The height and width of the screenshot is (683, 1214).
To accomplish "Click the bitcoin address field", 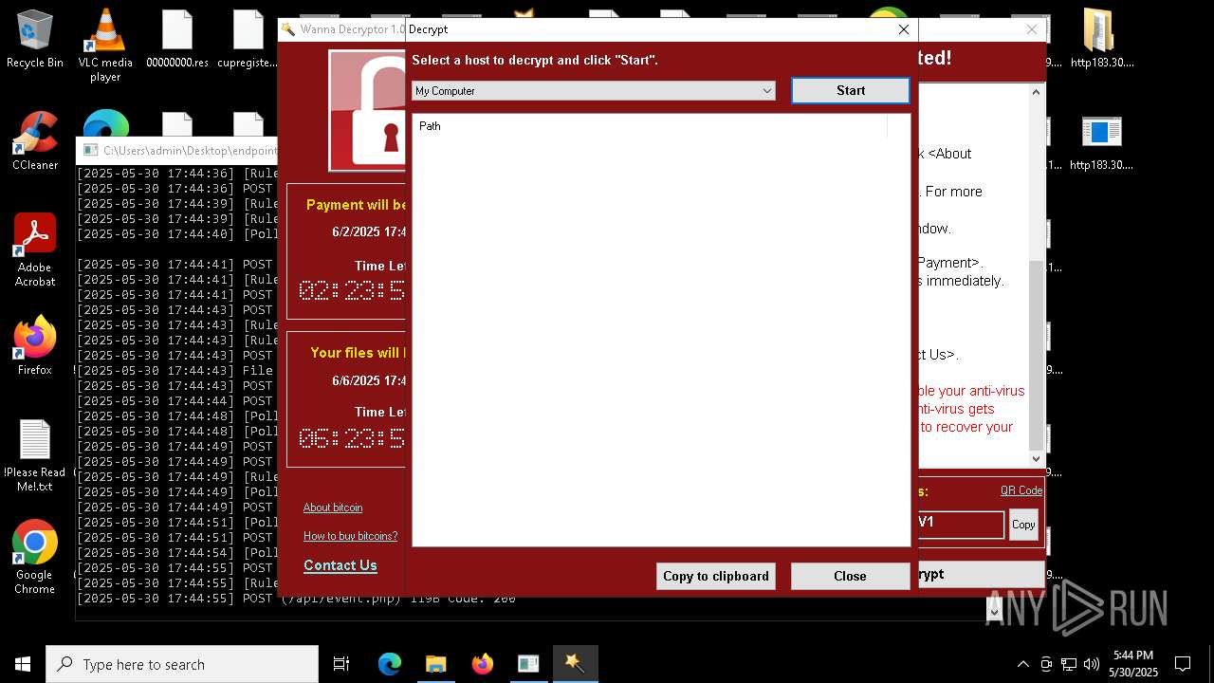I will click(960, 524).
